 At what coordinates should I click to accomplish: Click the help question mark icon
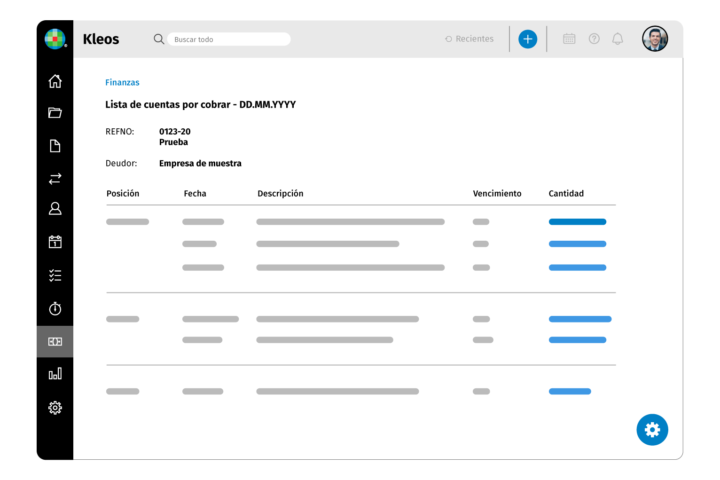coord(594,39)
